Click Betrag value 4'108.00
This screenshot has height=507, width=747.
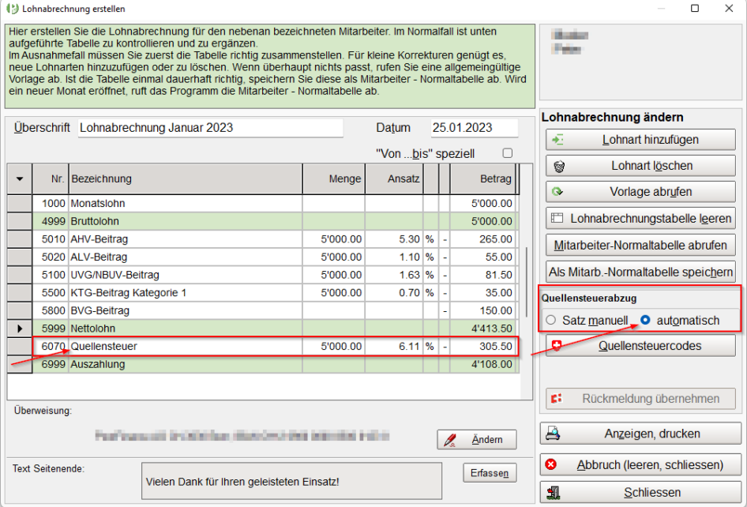[492, 364]
